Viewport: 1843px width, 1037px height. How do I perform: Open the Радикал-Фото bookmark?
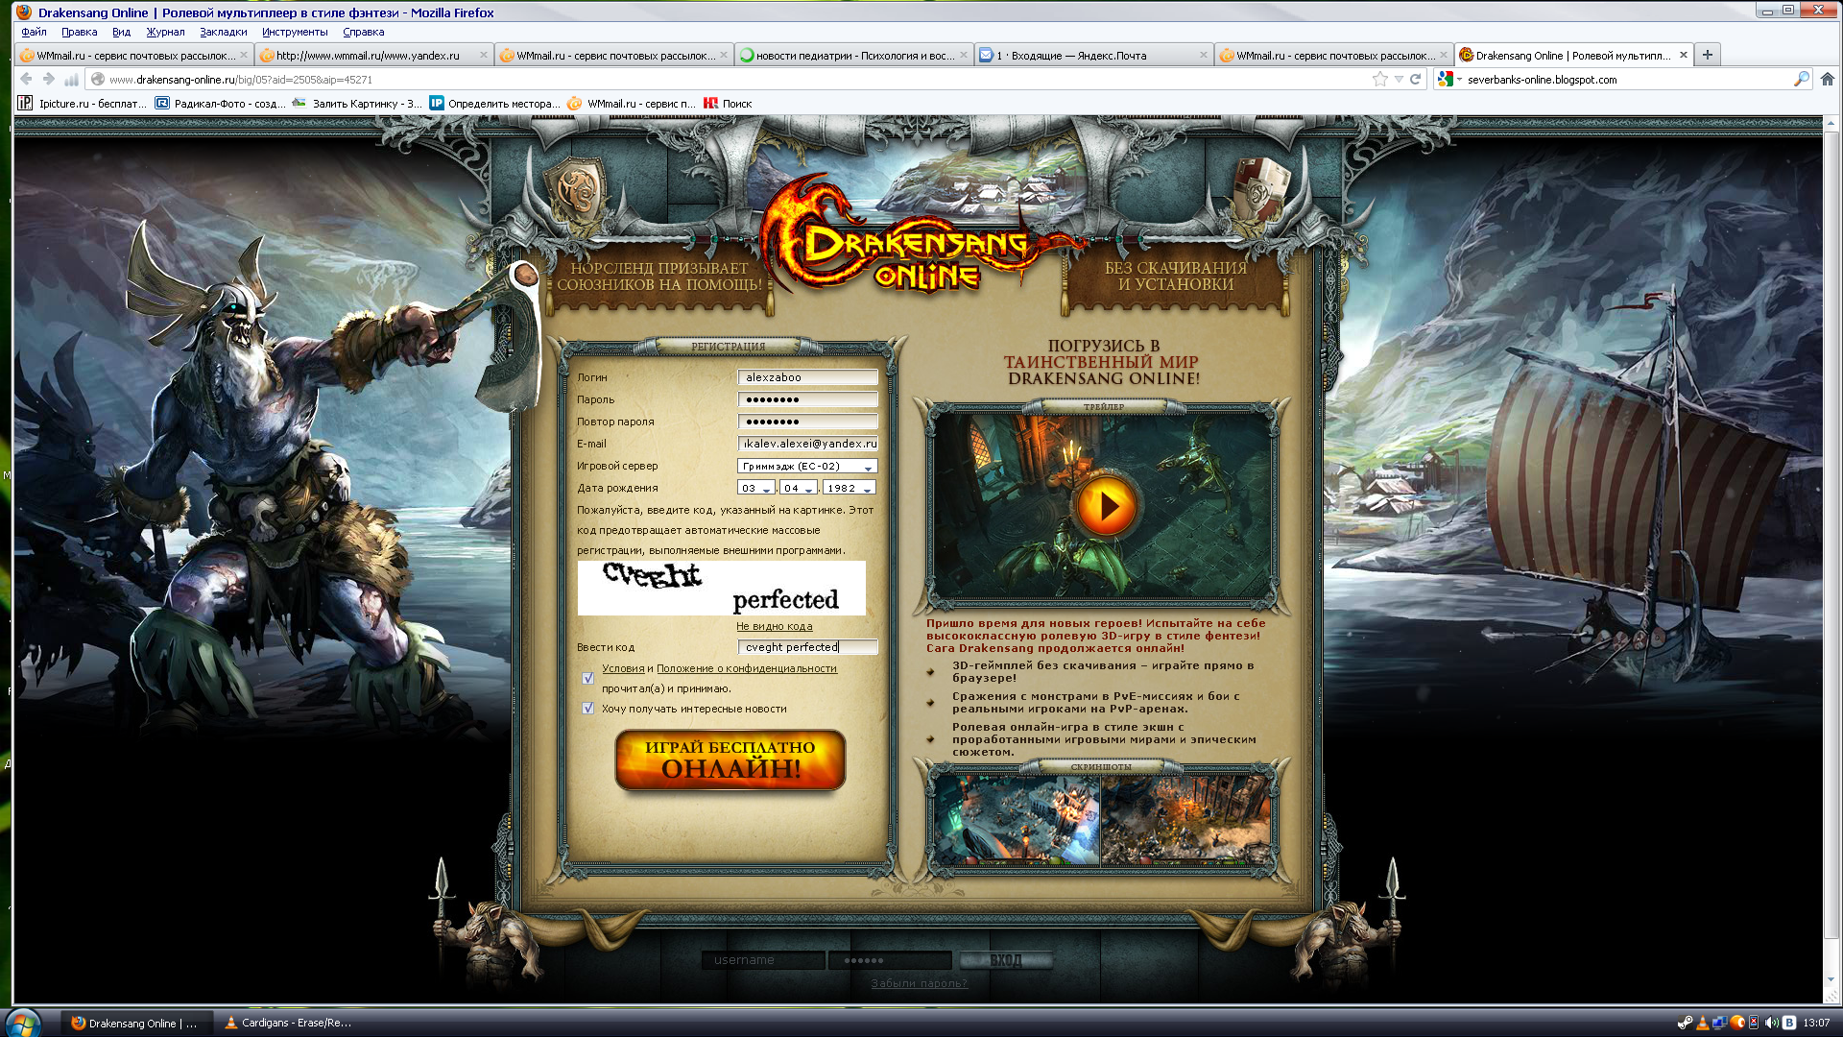click(x=220, y=104)
